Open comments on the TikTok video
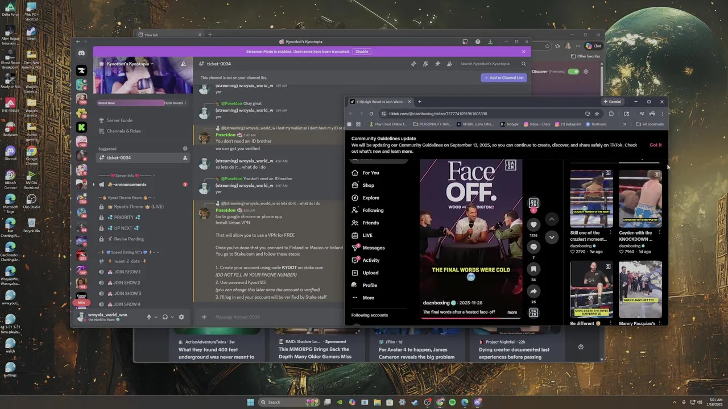 tap(533, 247)
